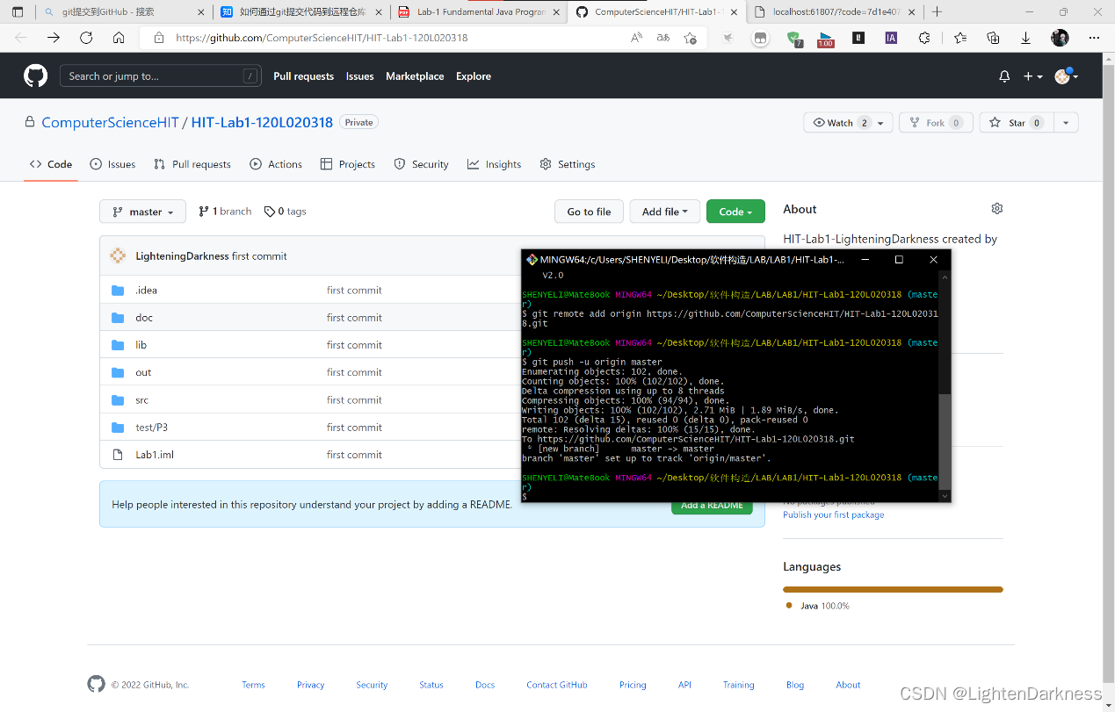The image size is (1115, 712).
Task: Click the LighteningDarkness commit author avatar
Action: [x=118, y=256]
